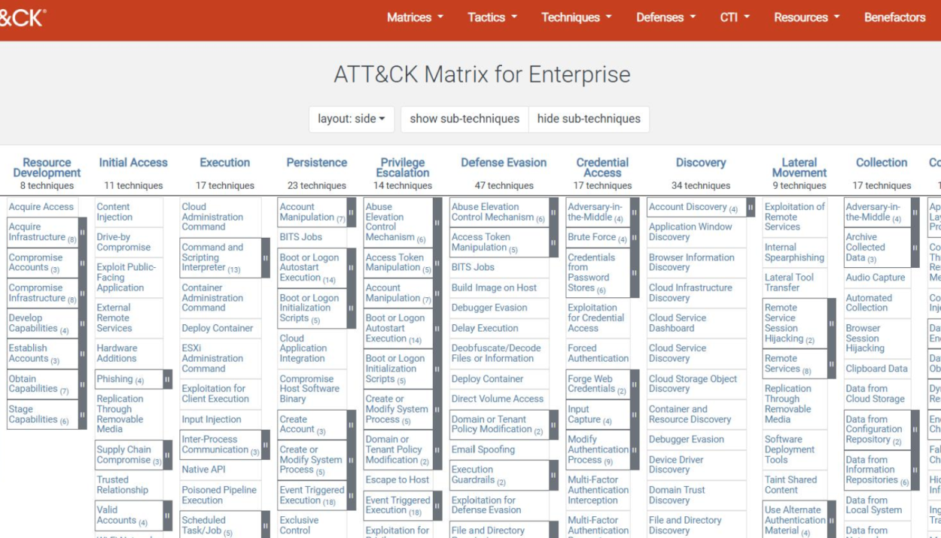Expand Valid Accounts sub-techniques handle
Screen dimensions: 941x538
tap(167, 515)
